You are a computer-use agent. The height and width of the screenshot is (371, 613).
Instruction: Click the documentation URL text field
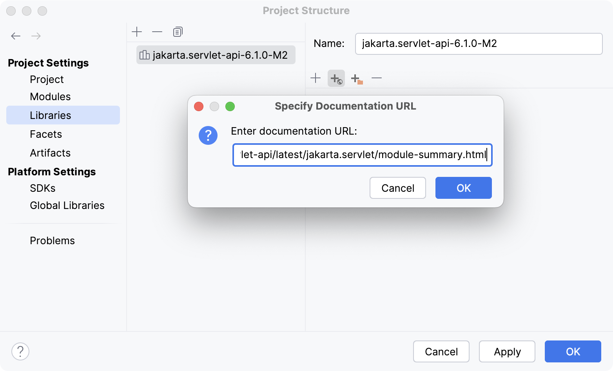click(x=362, y=155)
